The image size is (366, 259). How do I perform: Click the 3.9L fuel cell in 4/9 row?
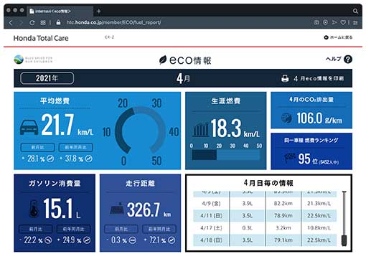click(248, 204)
